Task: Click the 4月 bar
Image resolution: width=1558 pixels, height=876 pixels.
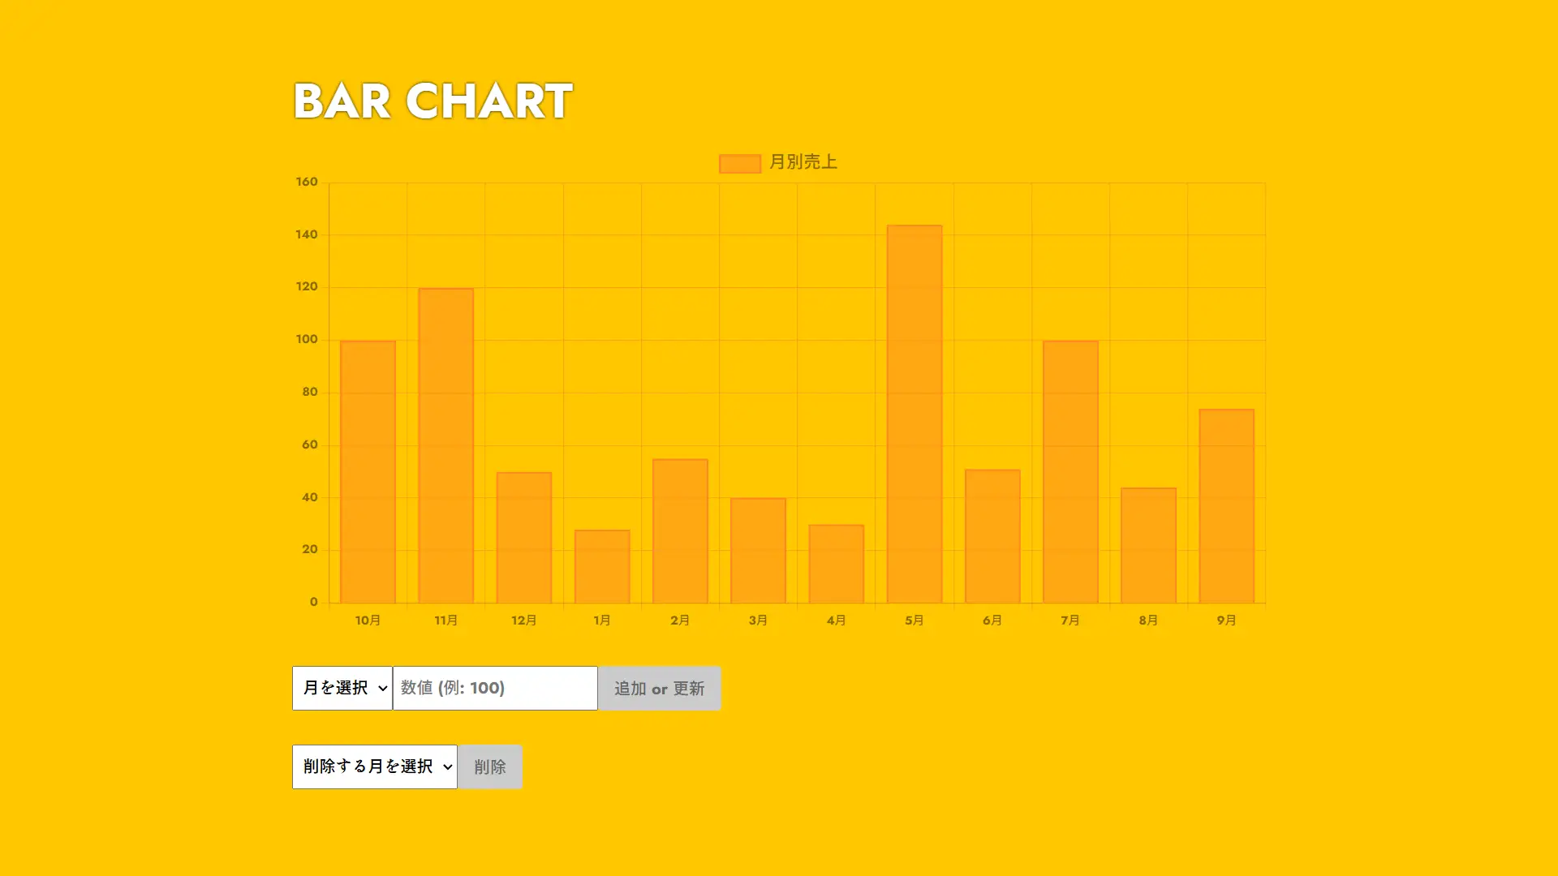Action: point(836,564)
